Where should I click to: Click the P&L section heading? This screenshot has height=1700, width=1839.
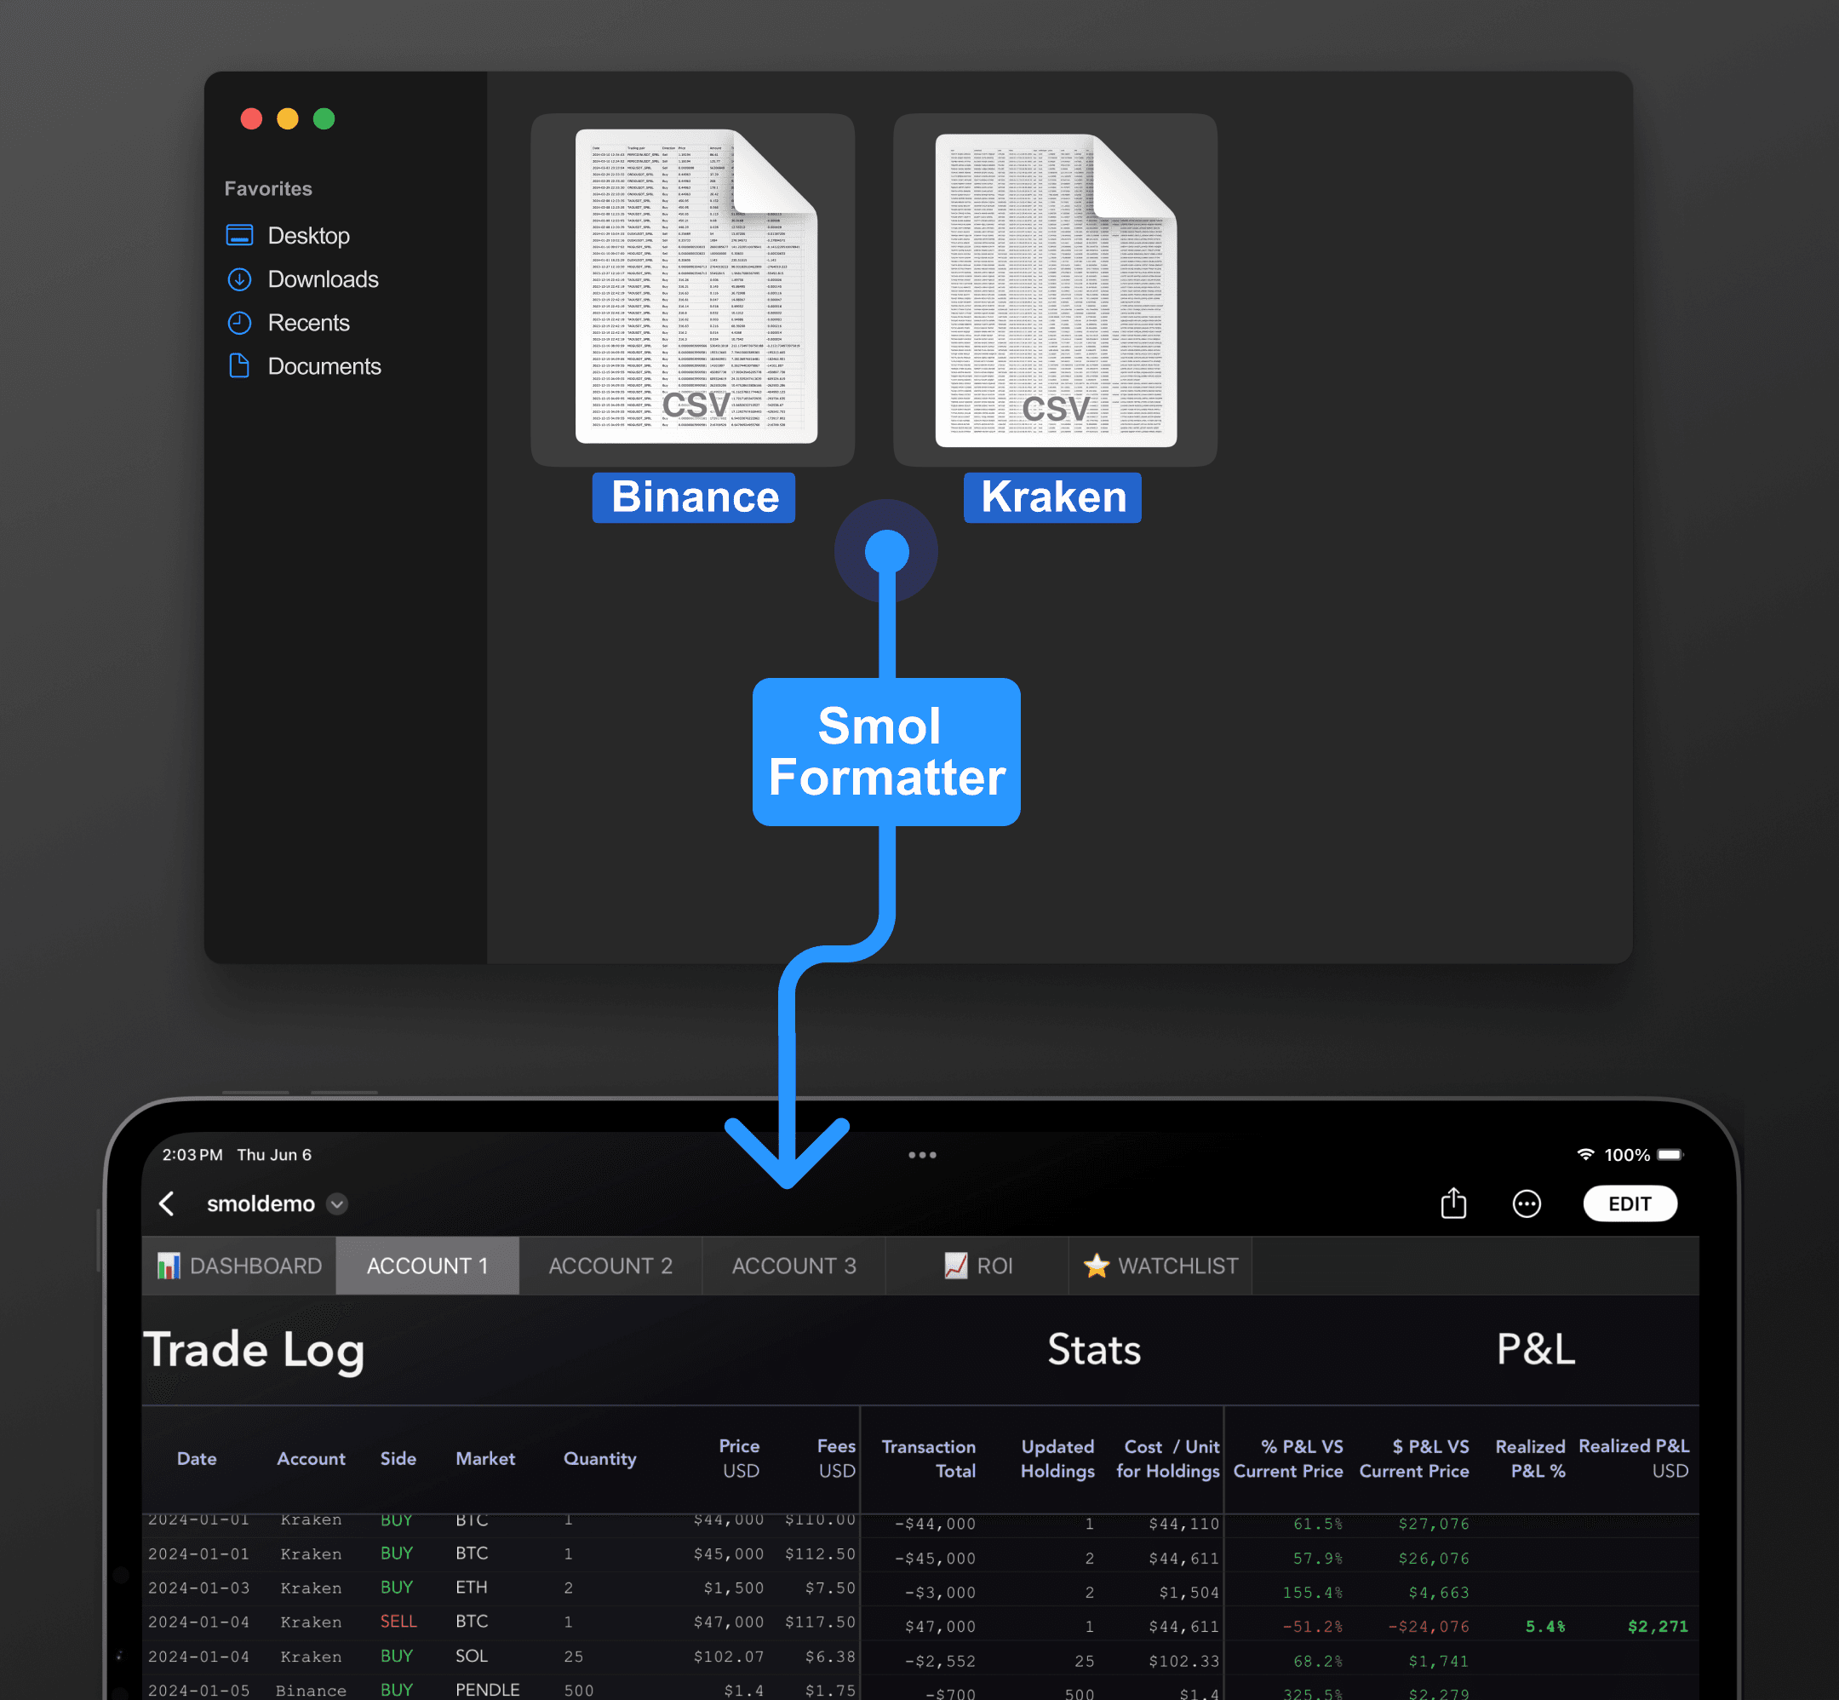point(1536,1349)
